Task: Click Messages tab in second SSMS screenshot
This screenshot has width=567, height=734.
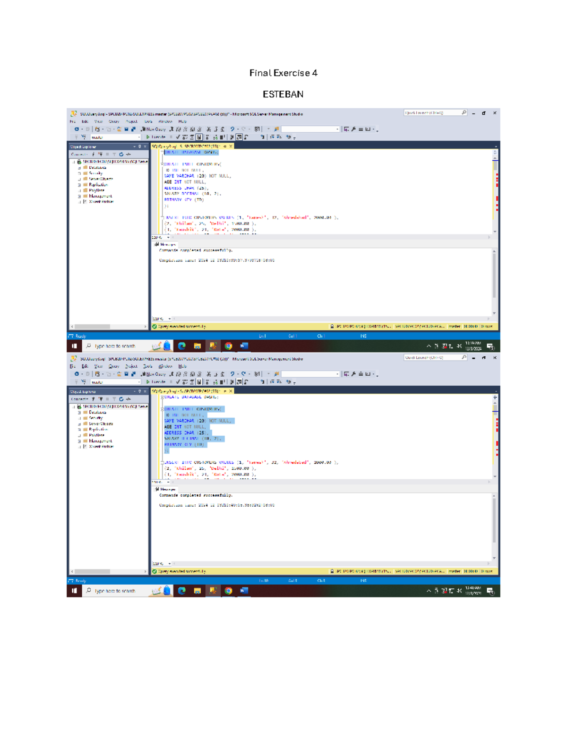Action: pos(165,489)
